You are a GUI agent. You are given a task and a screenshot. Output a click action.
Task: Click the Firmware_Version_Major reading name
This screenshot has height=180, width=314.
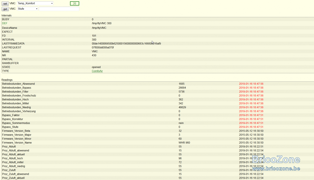(x=17, y=135)
